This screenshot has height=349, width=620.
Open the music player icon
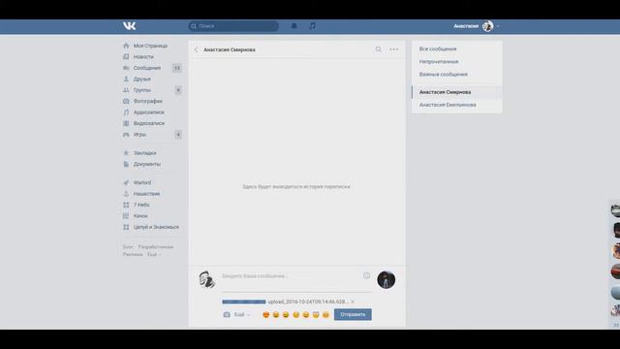pos(312,26)
